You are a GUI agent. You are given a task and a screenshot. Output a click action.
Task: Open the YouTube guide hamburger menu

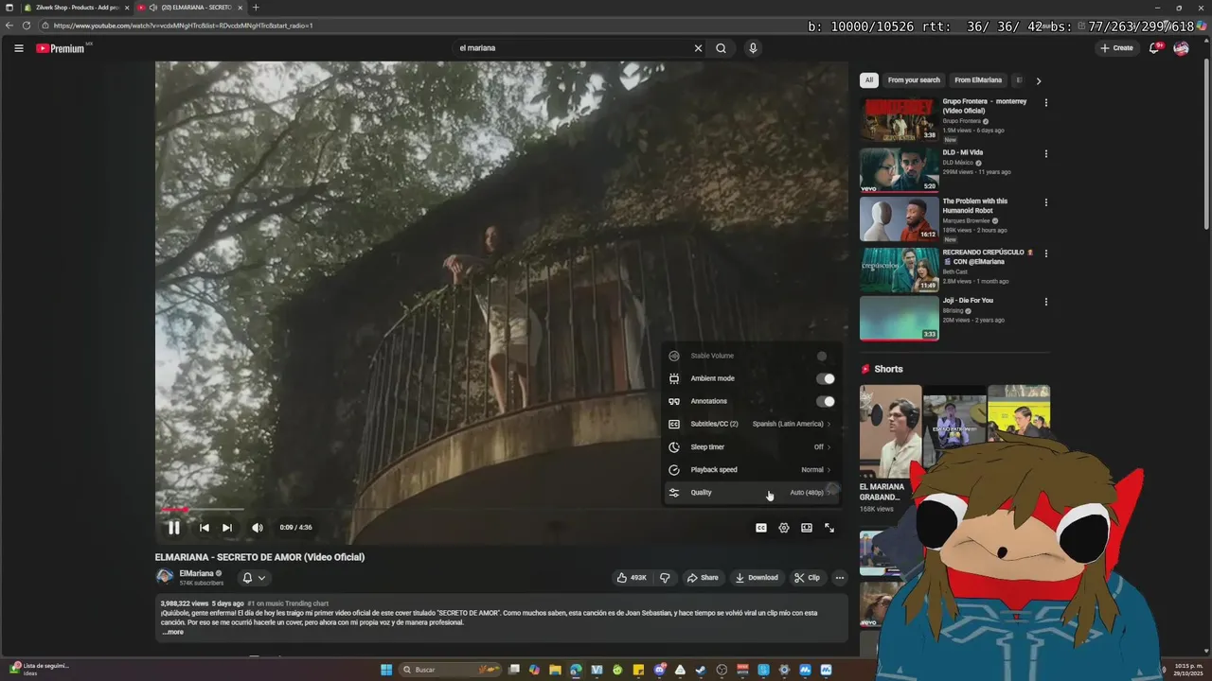tap(18, 48)
